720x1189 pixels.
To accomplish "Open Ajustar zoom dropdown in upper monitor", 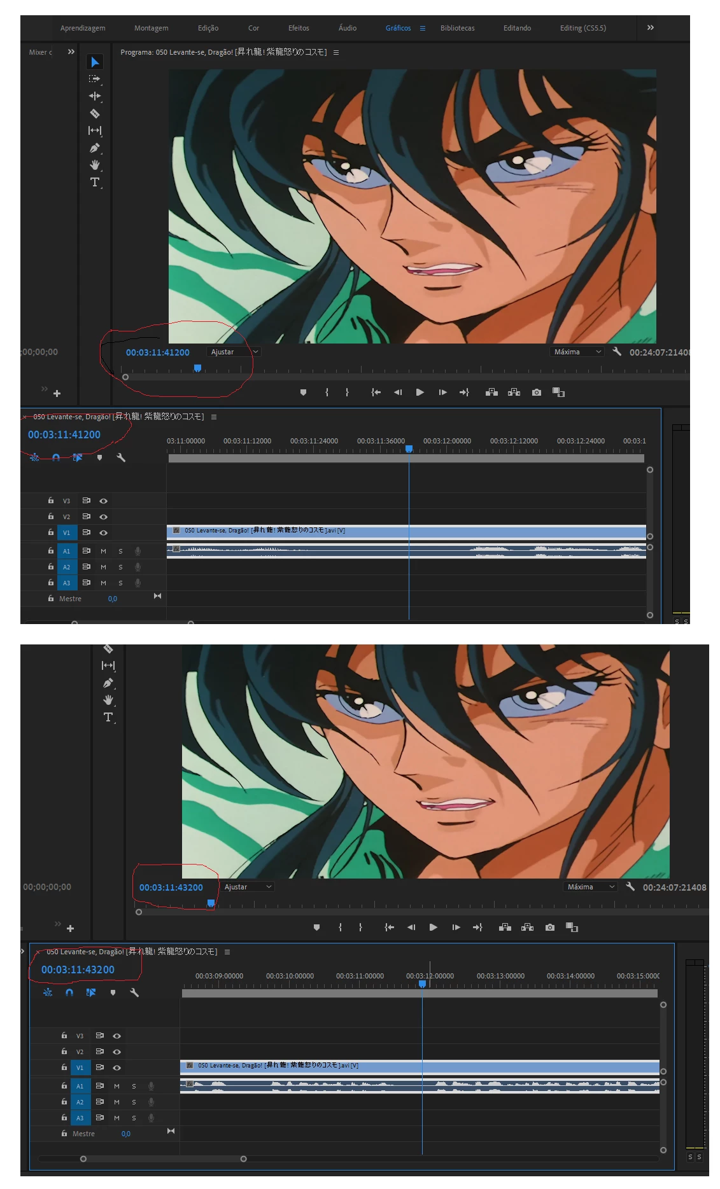I will tap(233, 352).
